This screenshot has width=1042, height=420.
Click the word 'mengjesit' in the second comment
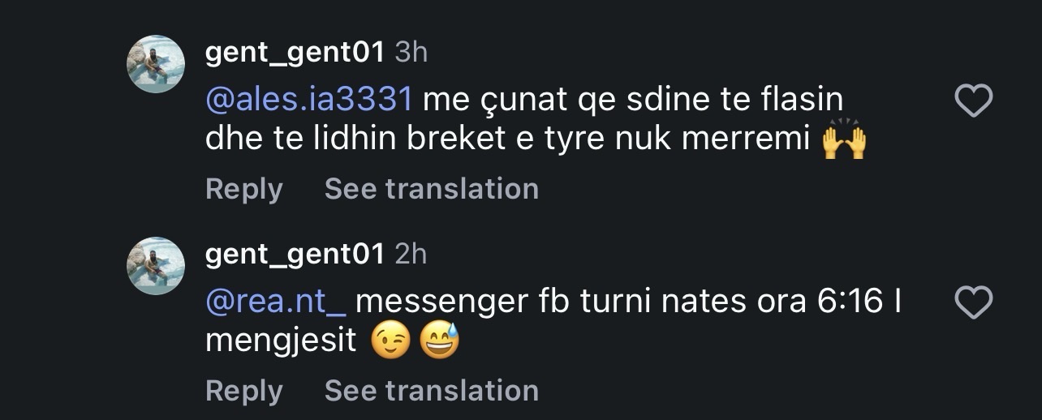coord(281,342)
